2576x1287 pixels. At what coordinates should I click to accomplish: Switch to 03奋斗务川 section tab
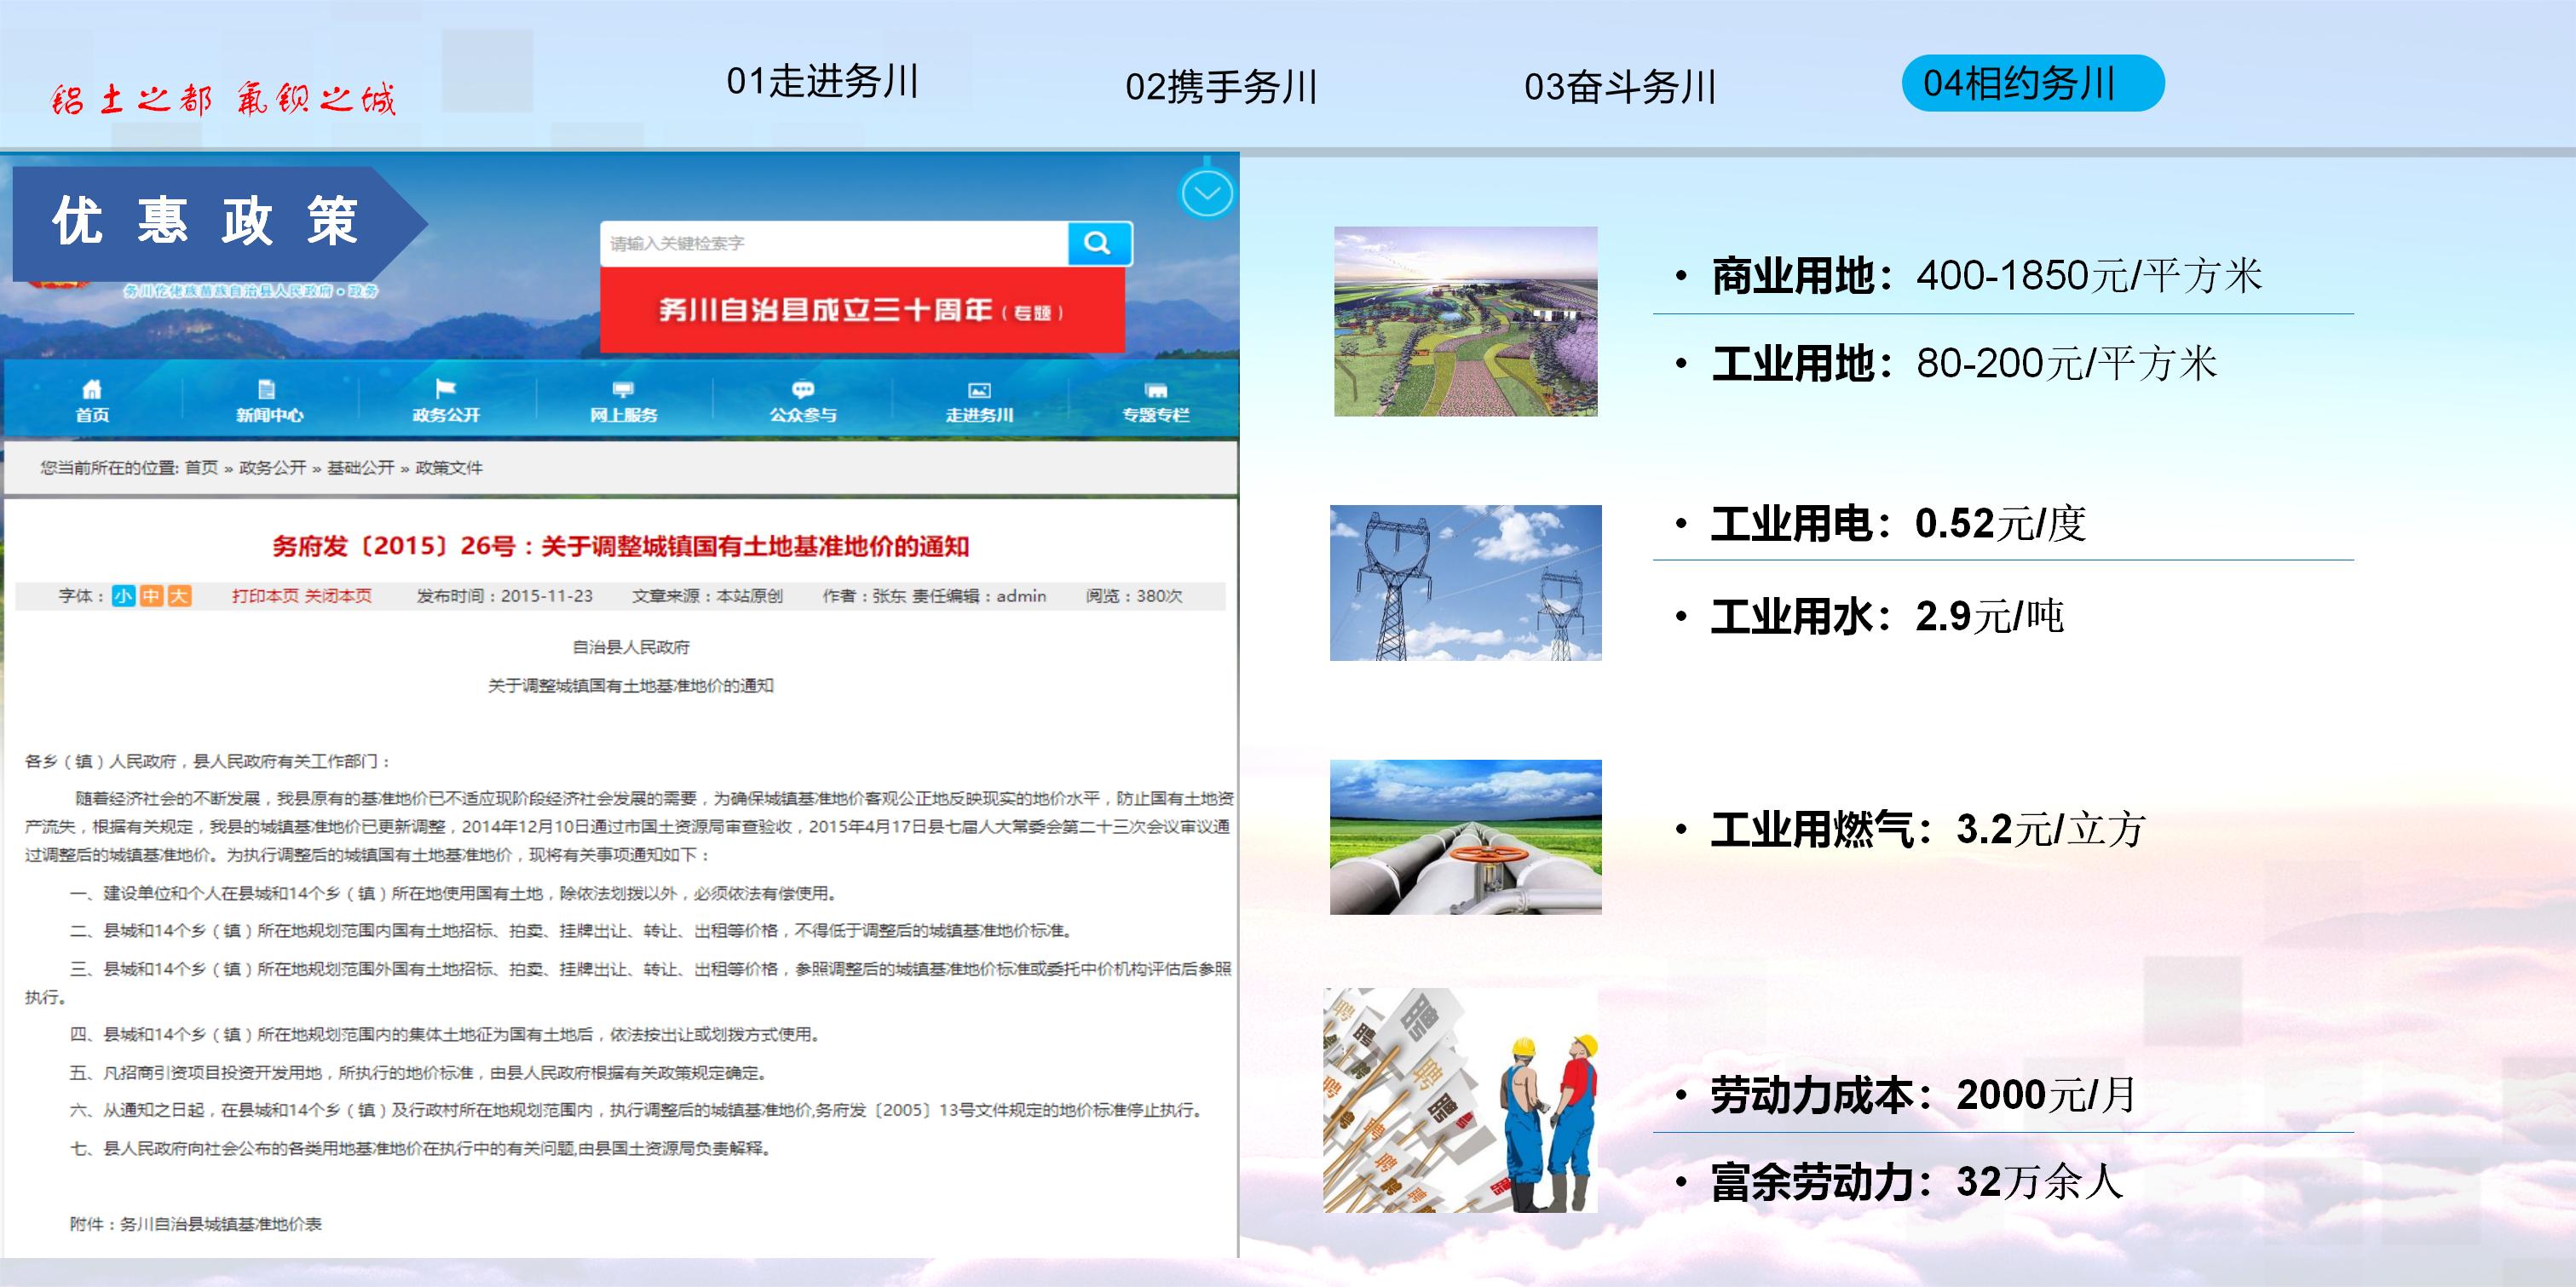coord(1619,87)
